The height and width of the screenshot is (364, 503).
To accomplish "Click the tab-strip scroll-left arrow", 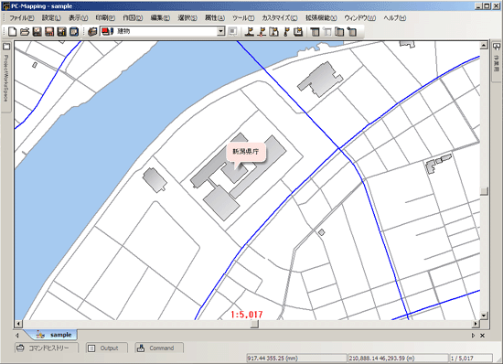I will (x=17, y=336).
